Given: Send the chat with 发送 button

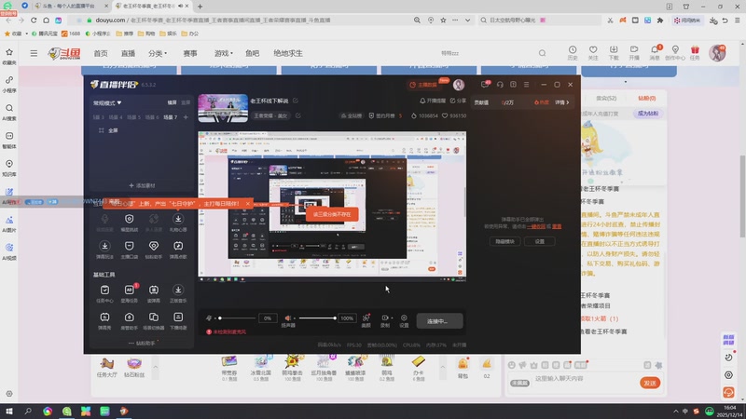Looking at the screenshot, I should 650,383.
